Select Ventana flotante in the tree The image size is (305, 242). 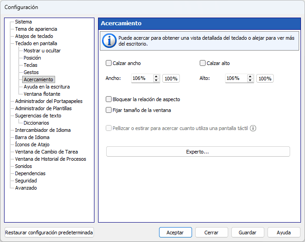click(x=42, y=94)
